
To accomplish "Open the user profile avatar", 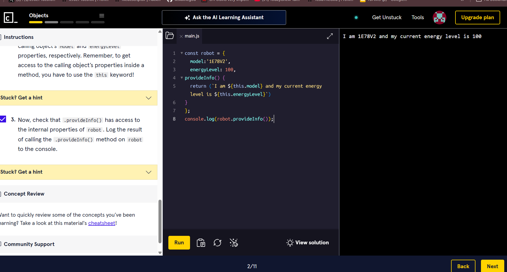I will pos(439,18).
